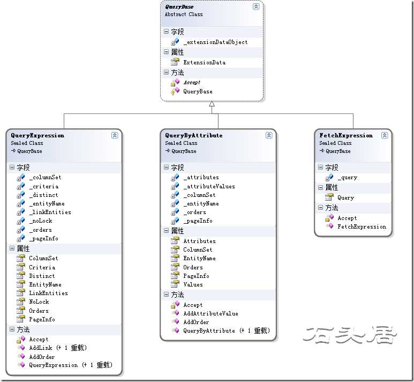Screen dimensions: 414x382
Task: Click field icon beside _columnSet in QueryExpression
Action: 20,177
